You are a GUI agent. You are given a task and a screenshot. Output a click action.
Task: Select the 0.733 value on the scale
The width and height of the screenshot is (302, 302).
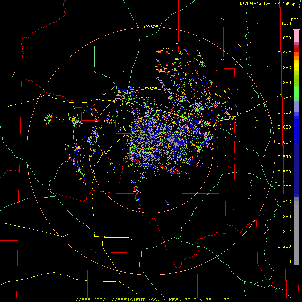[x=284, y=112]
